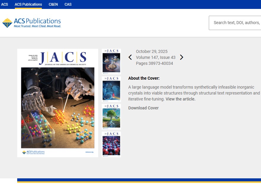Screen dimensions: 261x184
Task: Select the ACS Publications top bar tab
Action: [28, 4]
